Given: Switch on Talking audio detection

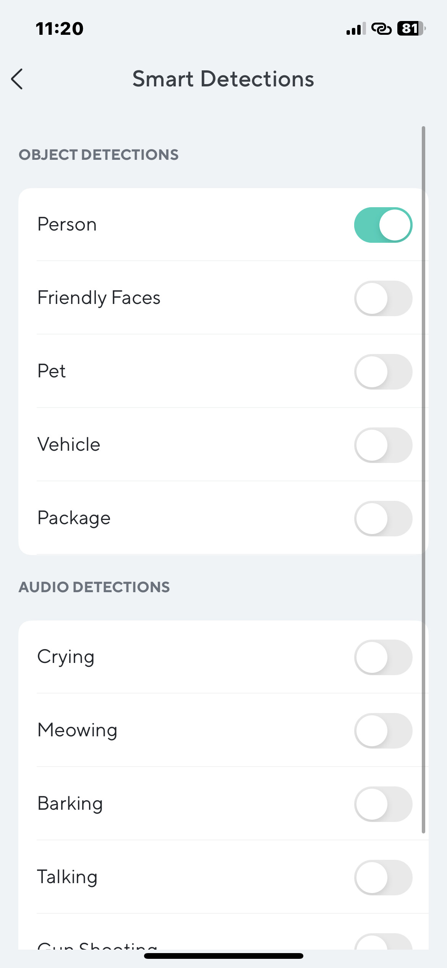Looking at the screenshot, I should [x=383, y=877].
